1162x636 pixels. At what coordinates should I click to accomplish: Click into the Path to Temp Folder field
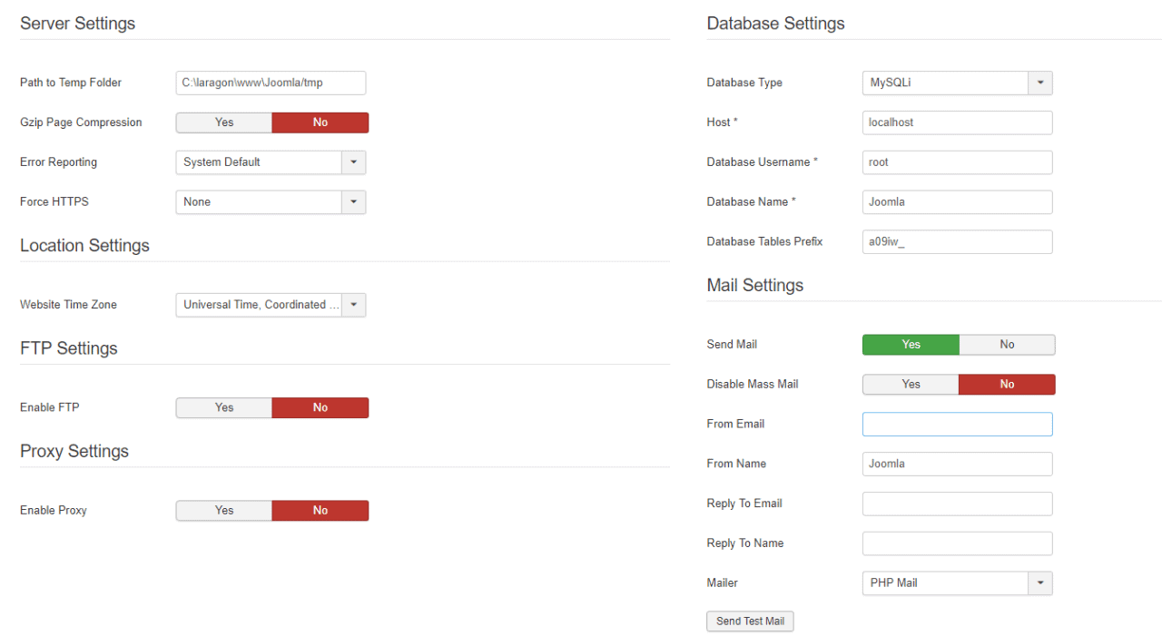271,83
